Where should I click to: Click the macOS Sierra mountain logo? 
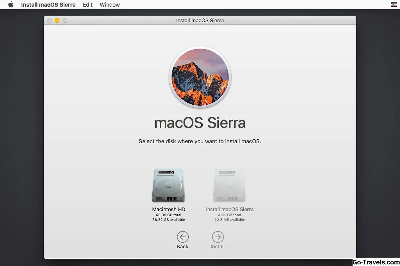pos(200,77)
